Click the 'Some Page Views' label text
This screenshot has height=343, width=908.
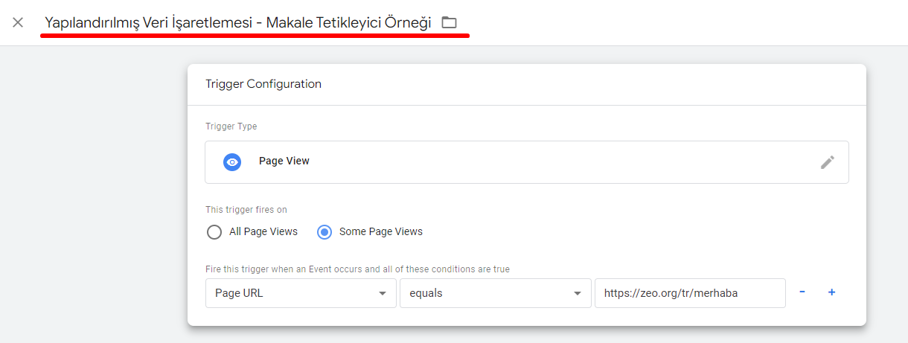click(381, 231)
